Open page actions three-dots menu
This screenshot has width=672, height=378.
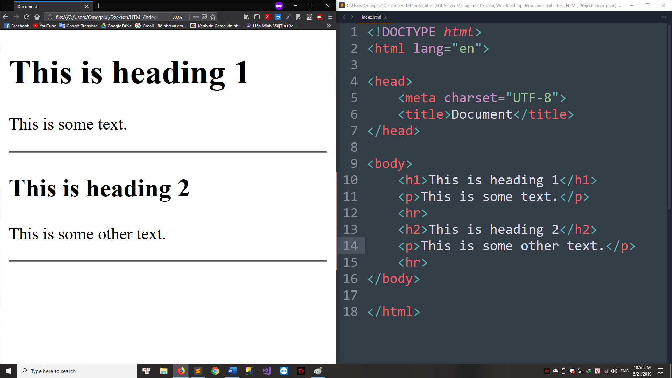pos(196,17)
